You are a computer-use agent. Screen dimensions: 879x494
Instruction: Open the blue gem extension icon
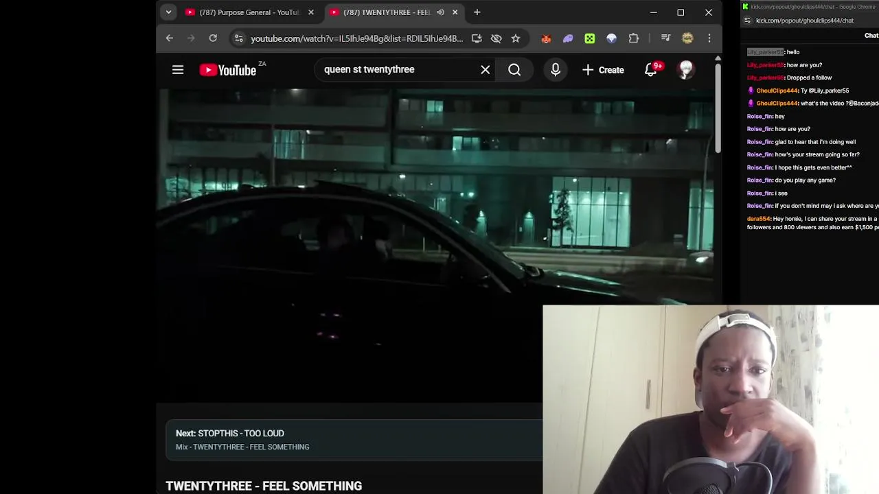(x=612, y=38)
